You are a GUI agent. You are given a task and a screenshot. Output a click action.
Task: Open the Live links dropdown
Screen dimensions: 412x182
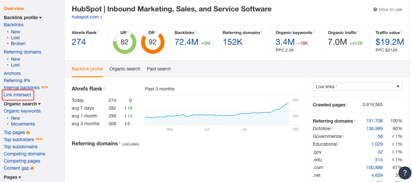(x=357, y=87)
